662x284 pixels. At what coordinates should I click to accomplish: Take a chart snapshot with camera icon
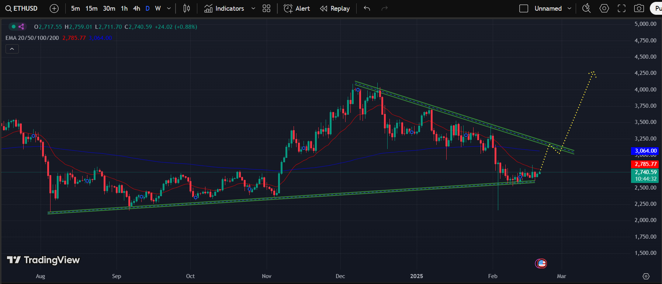point(639,8)
